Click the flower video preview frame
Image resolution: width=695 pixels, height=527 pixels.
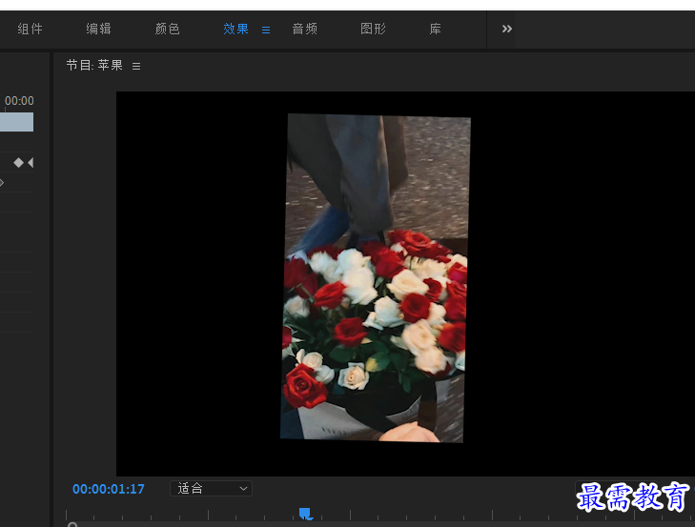(376, 278)
